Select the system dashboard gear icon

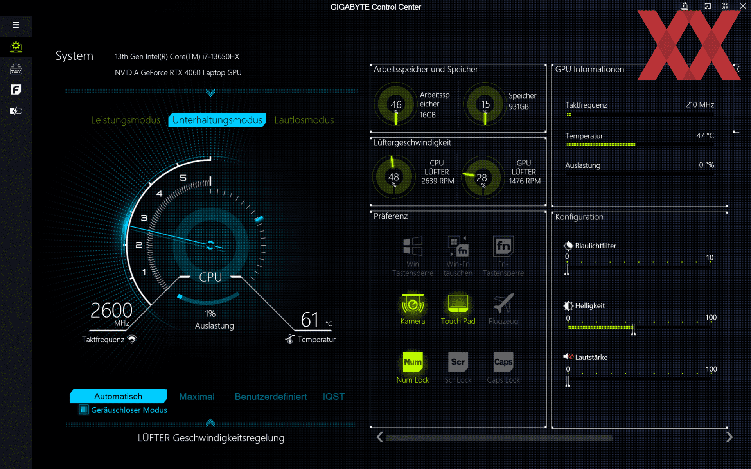16,47
